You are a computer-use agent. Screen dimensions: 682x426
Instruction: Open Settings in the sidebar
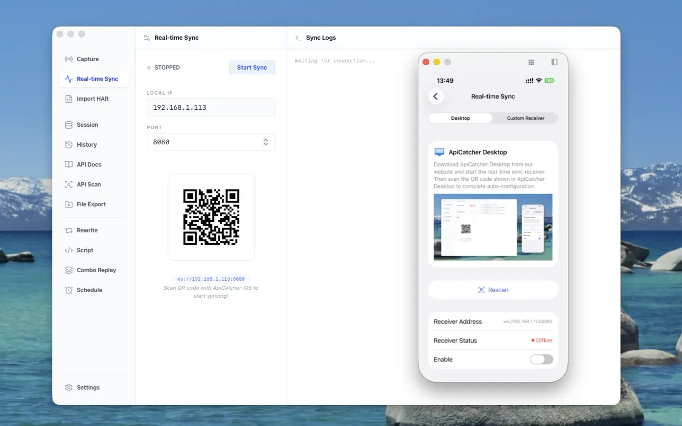[93, 388]
